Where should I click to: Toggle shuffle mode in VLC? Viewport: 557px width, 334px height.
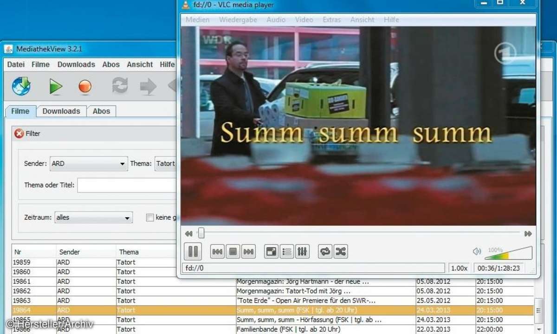pyautogui.click(x=341, y=251)
